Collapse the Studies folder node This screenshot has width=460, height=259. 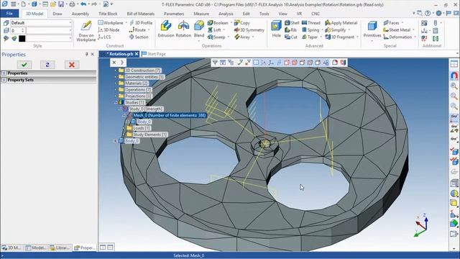point(116,102)
